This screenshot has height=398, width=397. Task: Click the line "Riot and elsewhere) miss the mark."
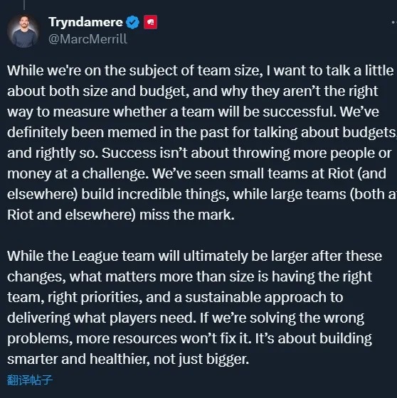click(x=121, y=215)
